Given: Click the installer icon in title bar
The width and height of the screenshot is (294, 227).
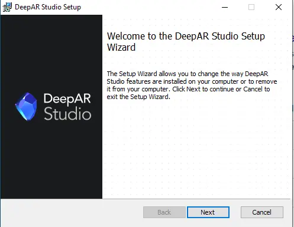Looking at the screenshot, I should click(7, 7).
